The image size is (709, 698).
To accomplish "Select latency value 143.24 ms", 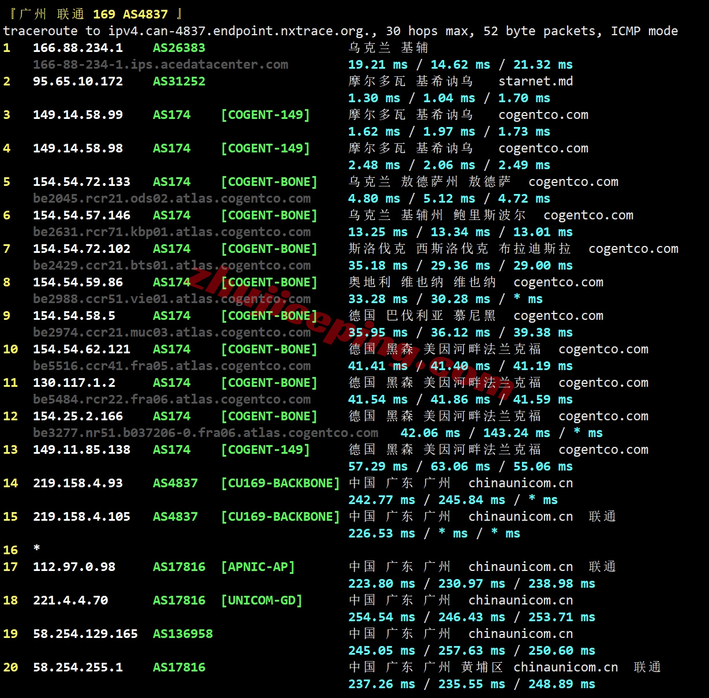I will (x=517, y=433).
